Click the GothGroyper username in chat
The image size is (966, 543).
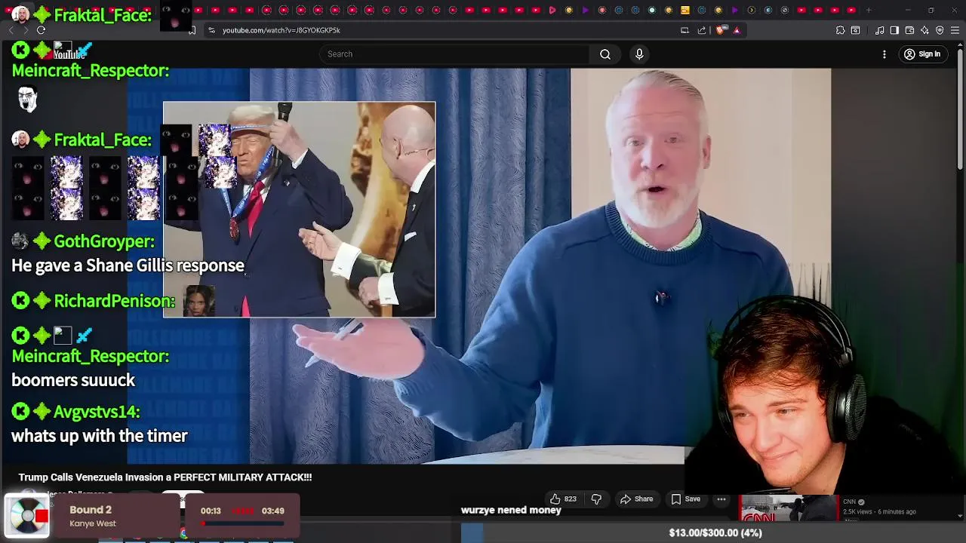click(104, 241)
